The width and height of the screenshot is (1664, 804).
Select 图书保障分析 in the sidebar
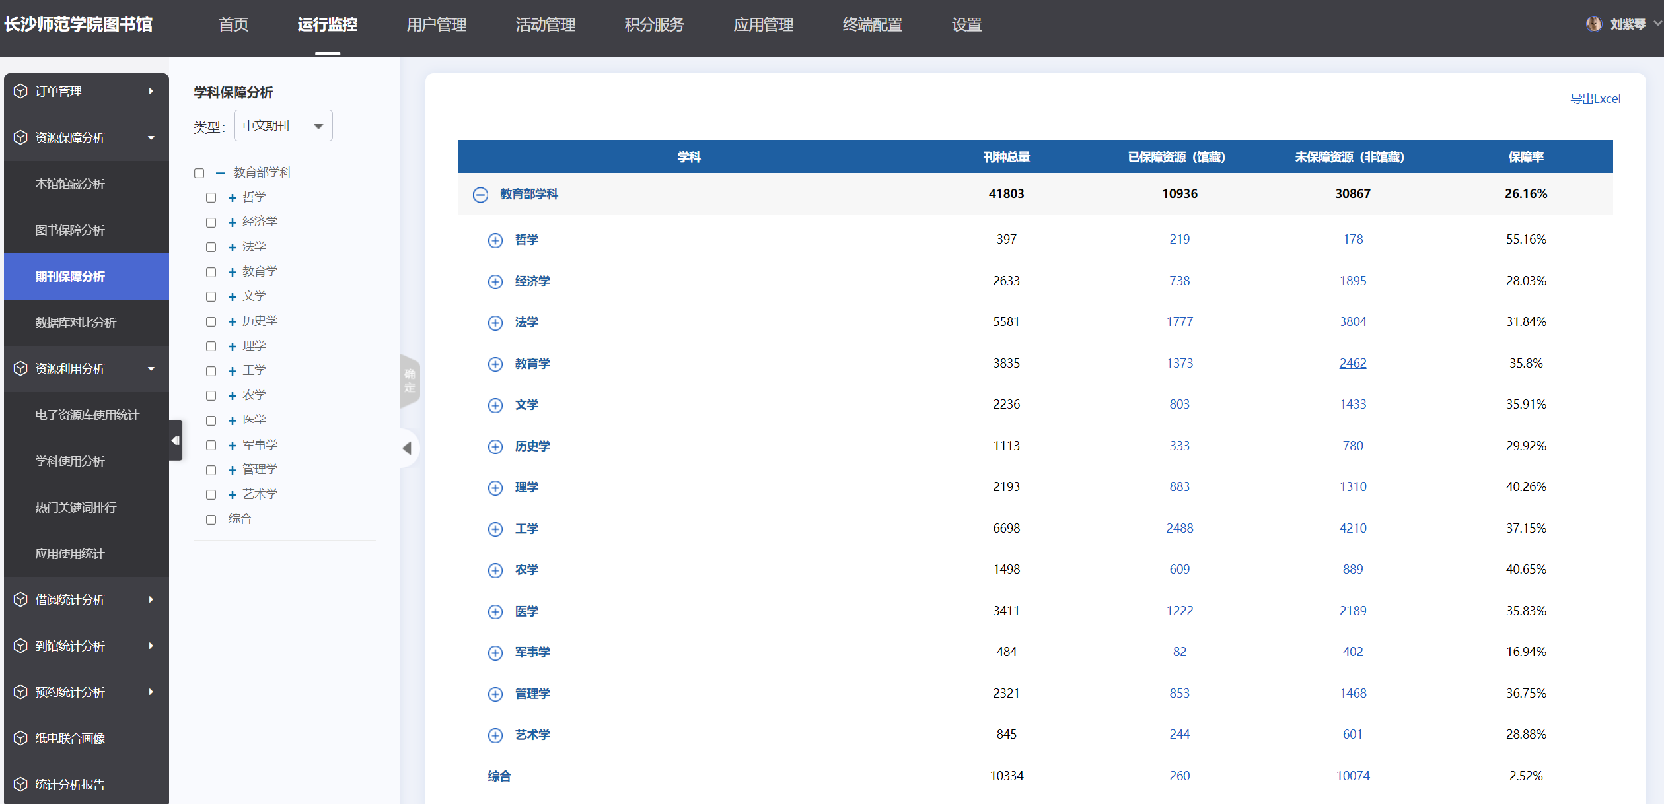click(x=70, y=230)
